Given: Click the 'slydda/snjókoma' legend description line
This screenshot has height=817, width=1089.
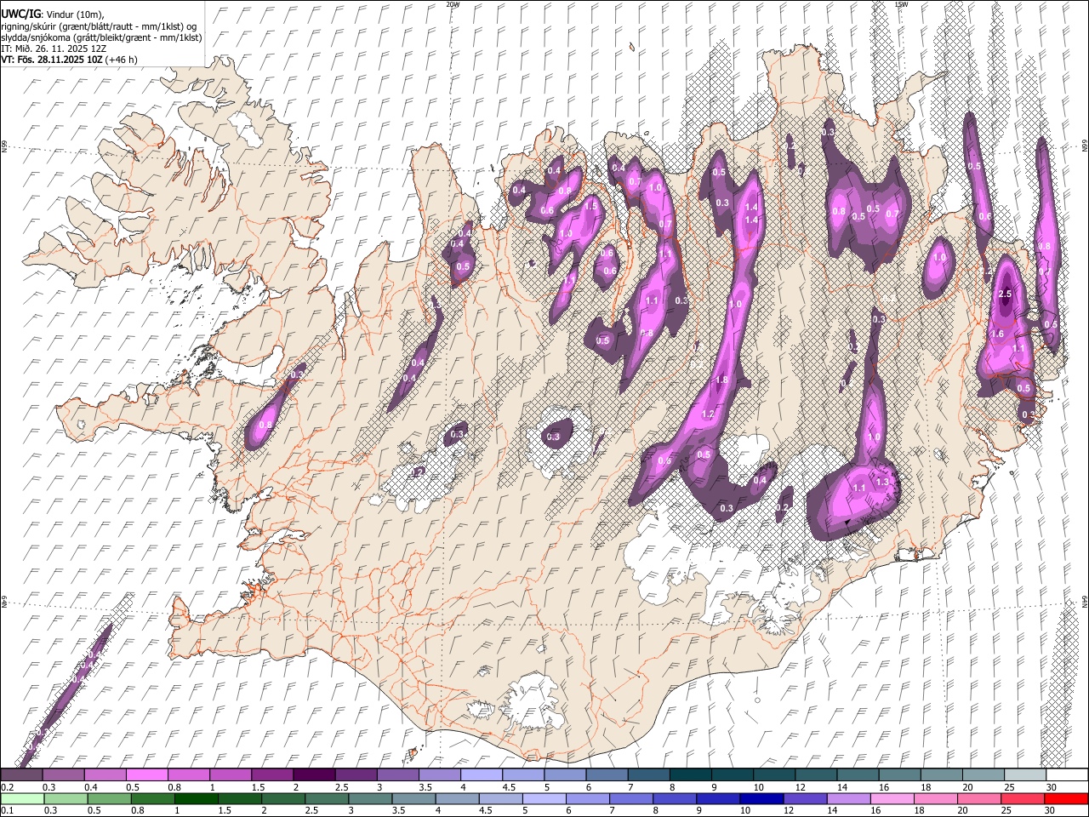Looking at the screenshot, I should click(x=101, y=37).
